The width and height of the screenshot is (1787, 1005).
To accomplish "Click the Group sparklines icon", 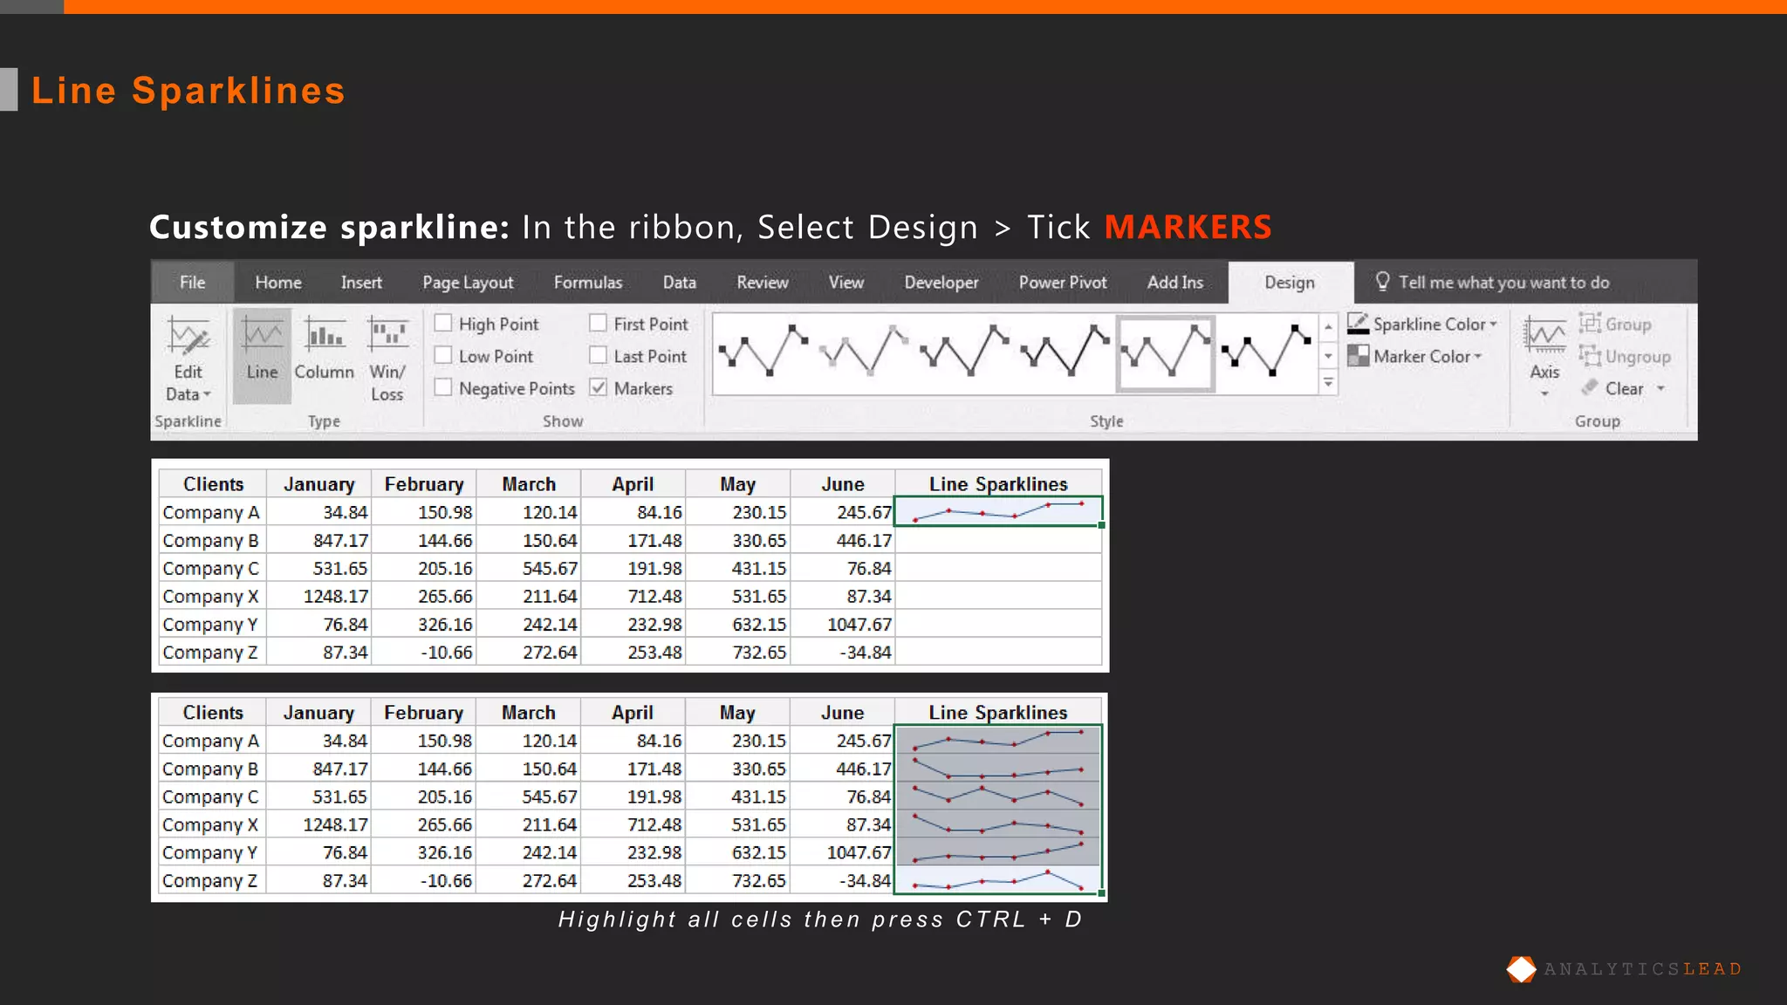I will tap(1590, 324).
